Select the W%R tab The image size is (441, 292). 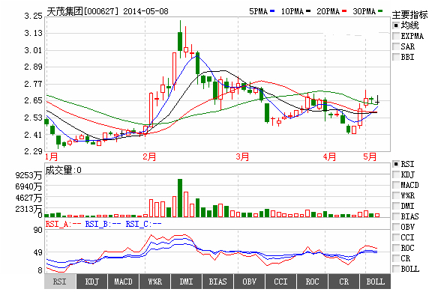(x=155, y=282)
